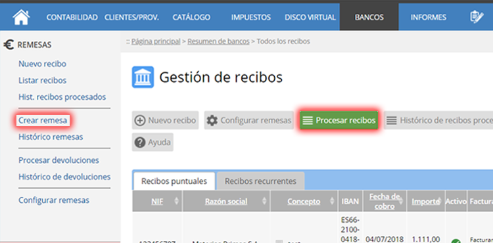The width and height of the screenshot is (493, 243).
Task: Click the IBAN cell starting ES66-2100
Action: [x=350, y=229]
